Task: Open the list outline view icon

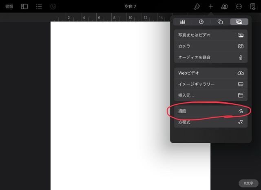Action: coord(39,6)
